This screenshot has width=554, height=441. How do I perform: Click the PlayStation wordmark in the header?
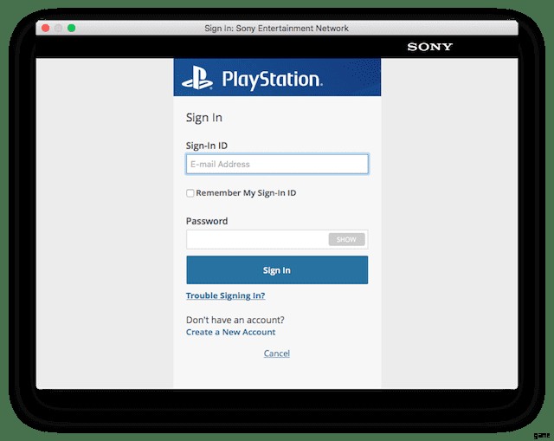272,80
